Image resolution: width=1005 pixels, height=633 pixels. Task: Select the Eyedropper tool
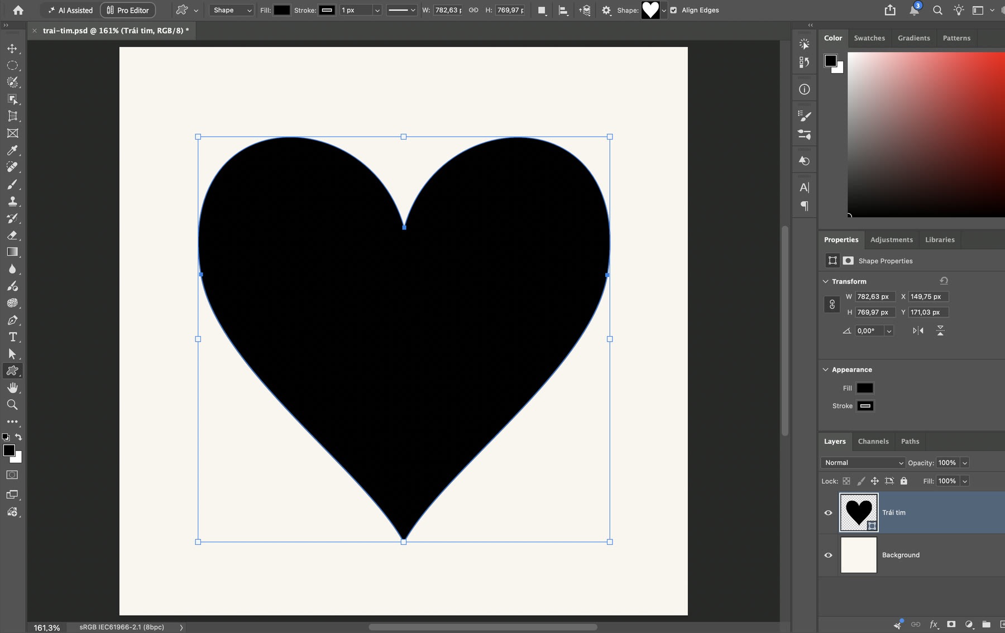pos(12,150)
